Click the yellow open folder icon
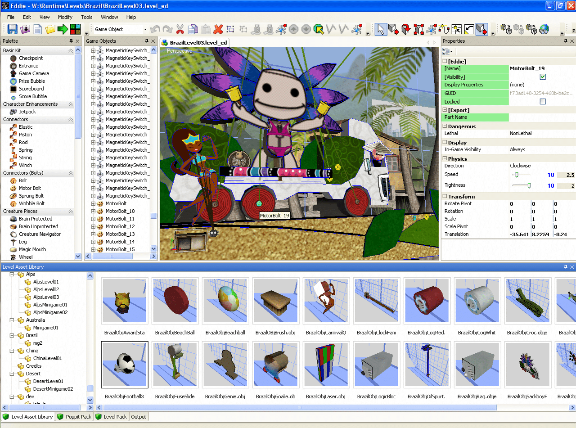Viewport: 576px width, 428px height. tap(50, 29)
